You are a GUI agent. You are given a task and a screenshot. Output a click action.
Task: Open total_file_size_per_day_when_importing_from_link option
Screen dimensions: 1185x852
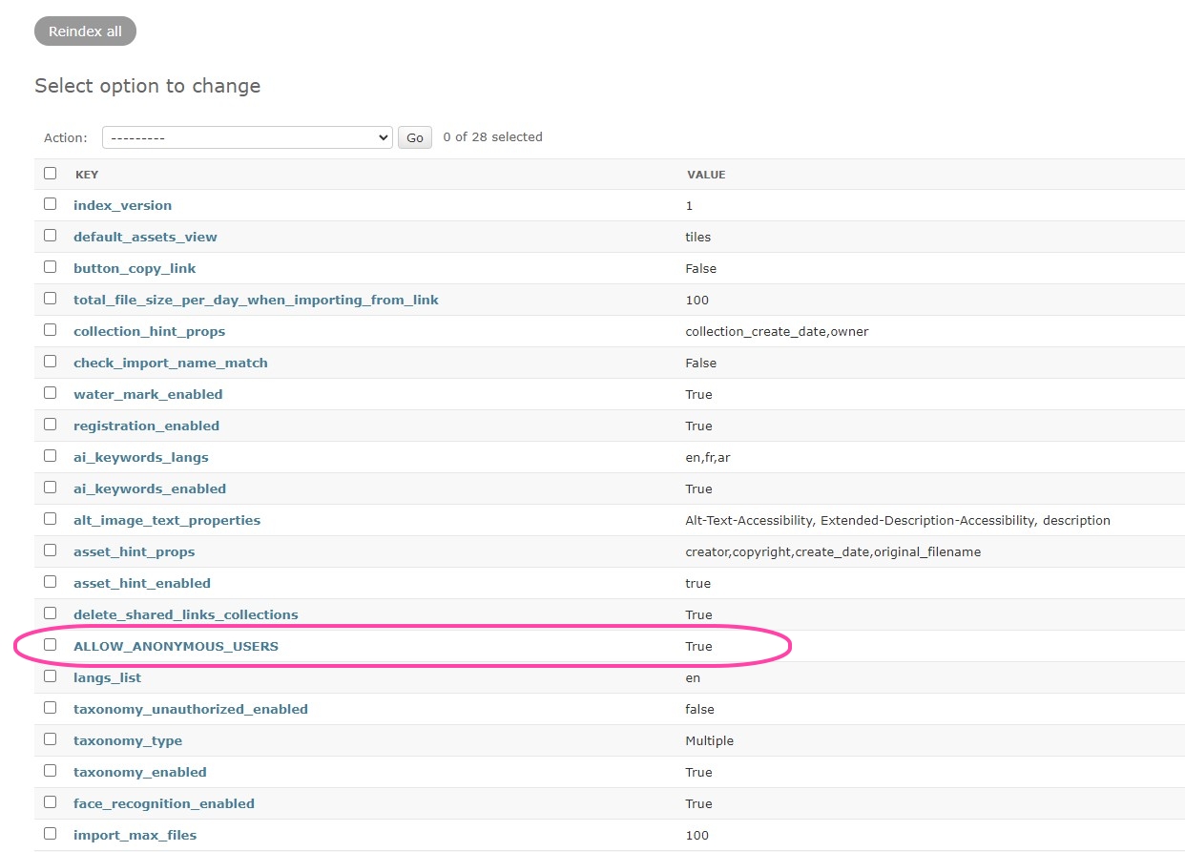pos(256,300)
